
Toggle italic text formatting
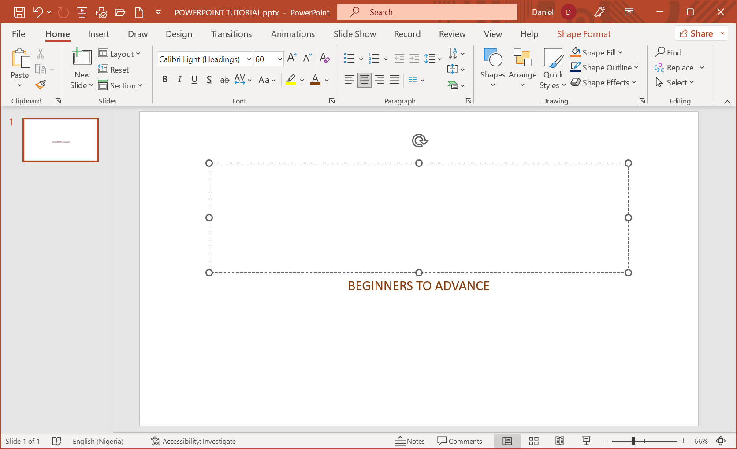(179, 80)
